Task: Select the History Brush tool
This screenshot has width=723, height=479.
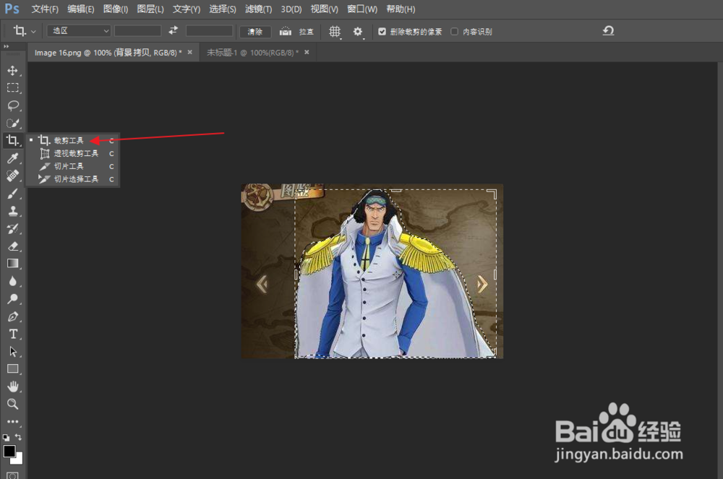Action: click(12, 228)
